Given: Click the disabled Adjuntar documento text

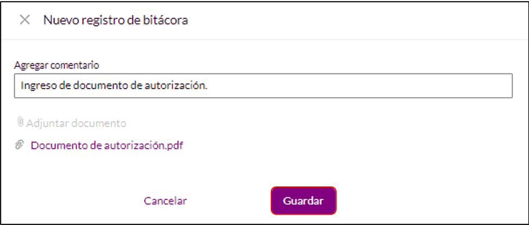Looking at the screenshot, I should coord(76,123).
